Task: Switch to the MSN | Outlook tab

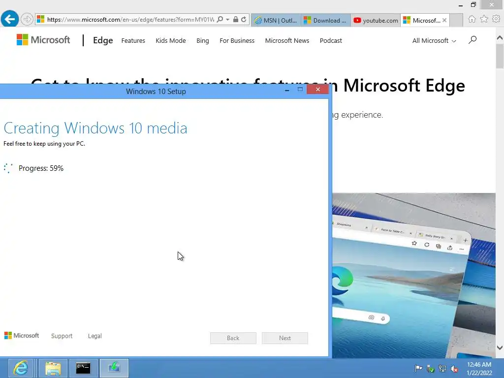Action: pyautogui.click(x=276, y=20)
